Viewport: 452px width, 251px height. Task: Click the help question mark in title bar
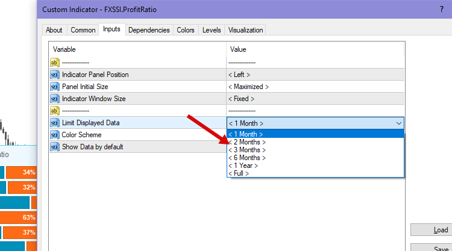point(442,10)
